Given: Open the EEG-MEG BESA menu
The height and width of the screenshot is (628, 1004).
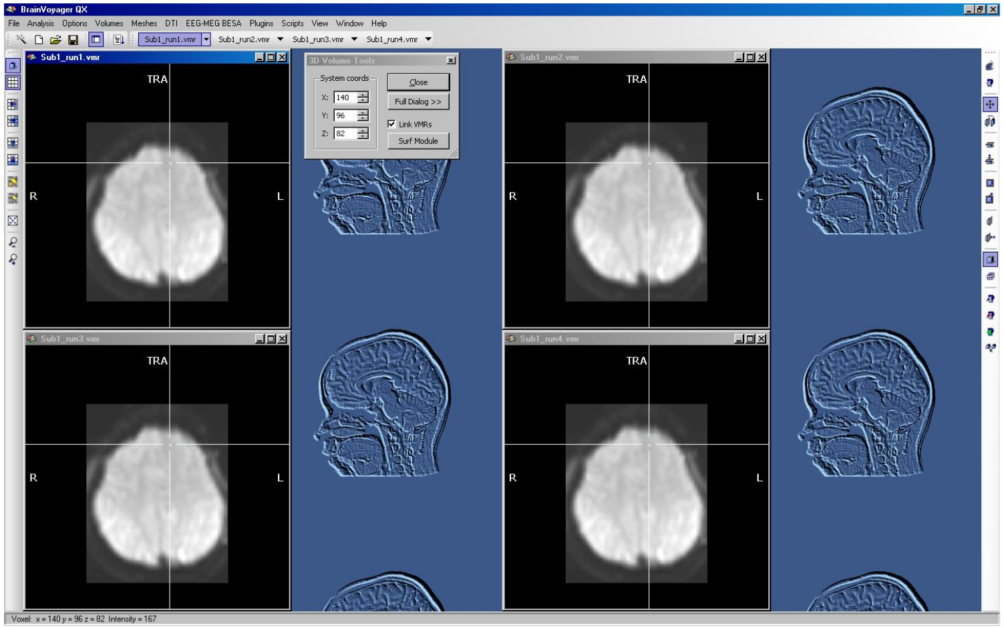Looking at the screenshot, I should [x=214, y=23].
